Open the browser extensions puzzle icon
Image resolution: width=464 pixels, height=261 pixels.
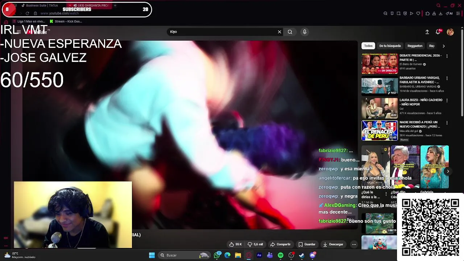pyautogui.click(x=427, y=13)
